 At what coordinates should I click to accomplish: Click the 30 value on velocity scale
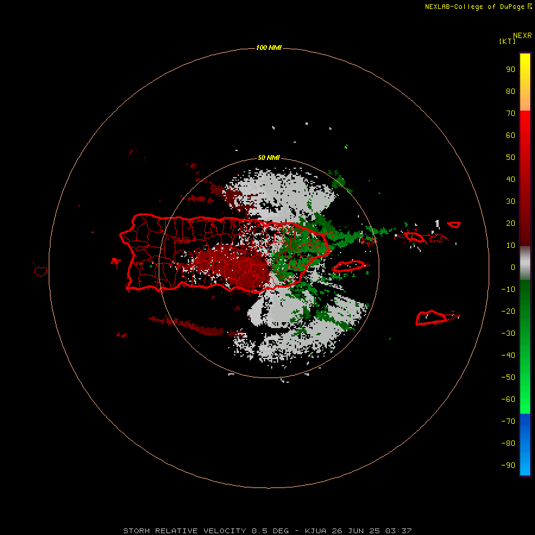(x=511, y=202)
